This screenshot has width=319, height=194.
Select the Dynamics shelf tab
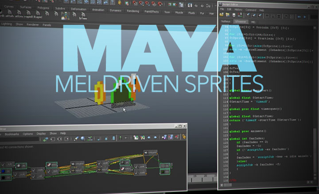(x=116, y=10)
